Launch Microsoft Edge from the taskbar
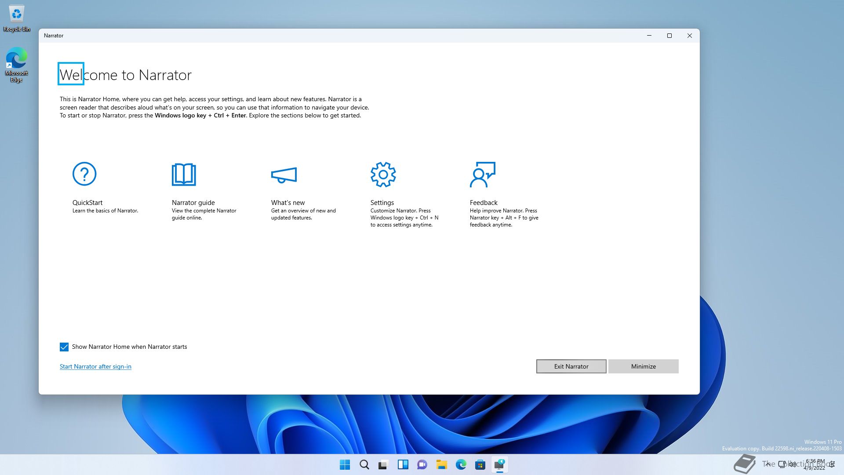 click(x=461, y=464)
